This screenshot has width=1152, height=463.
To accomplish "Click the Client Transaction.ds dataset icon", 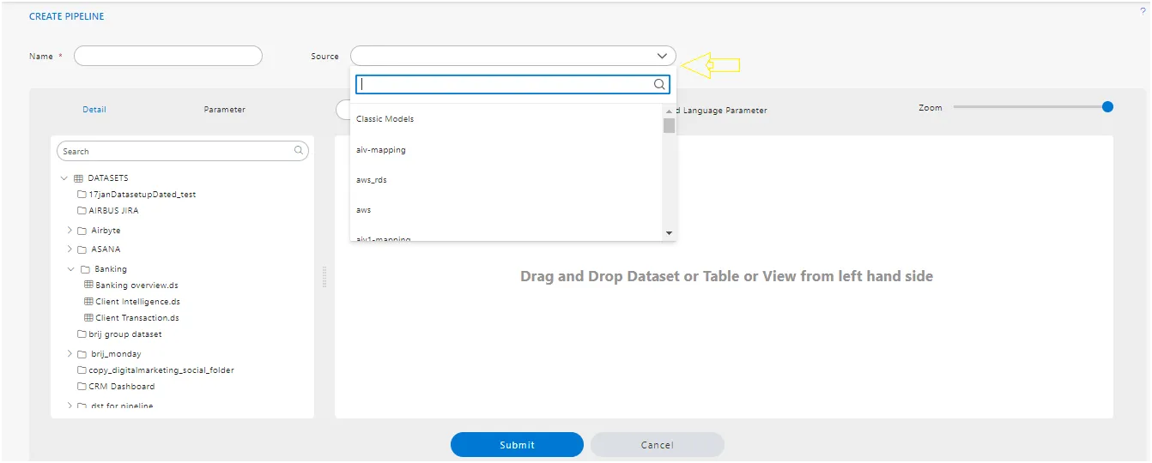I will [88, 318].
